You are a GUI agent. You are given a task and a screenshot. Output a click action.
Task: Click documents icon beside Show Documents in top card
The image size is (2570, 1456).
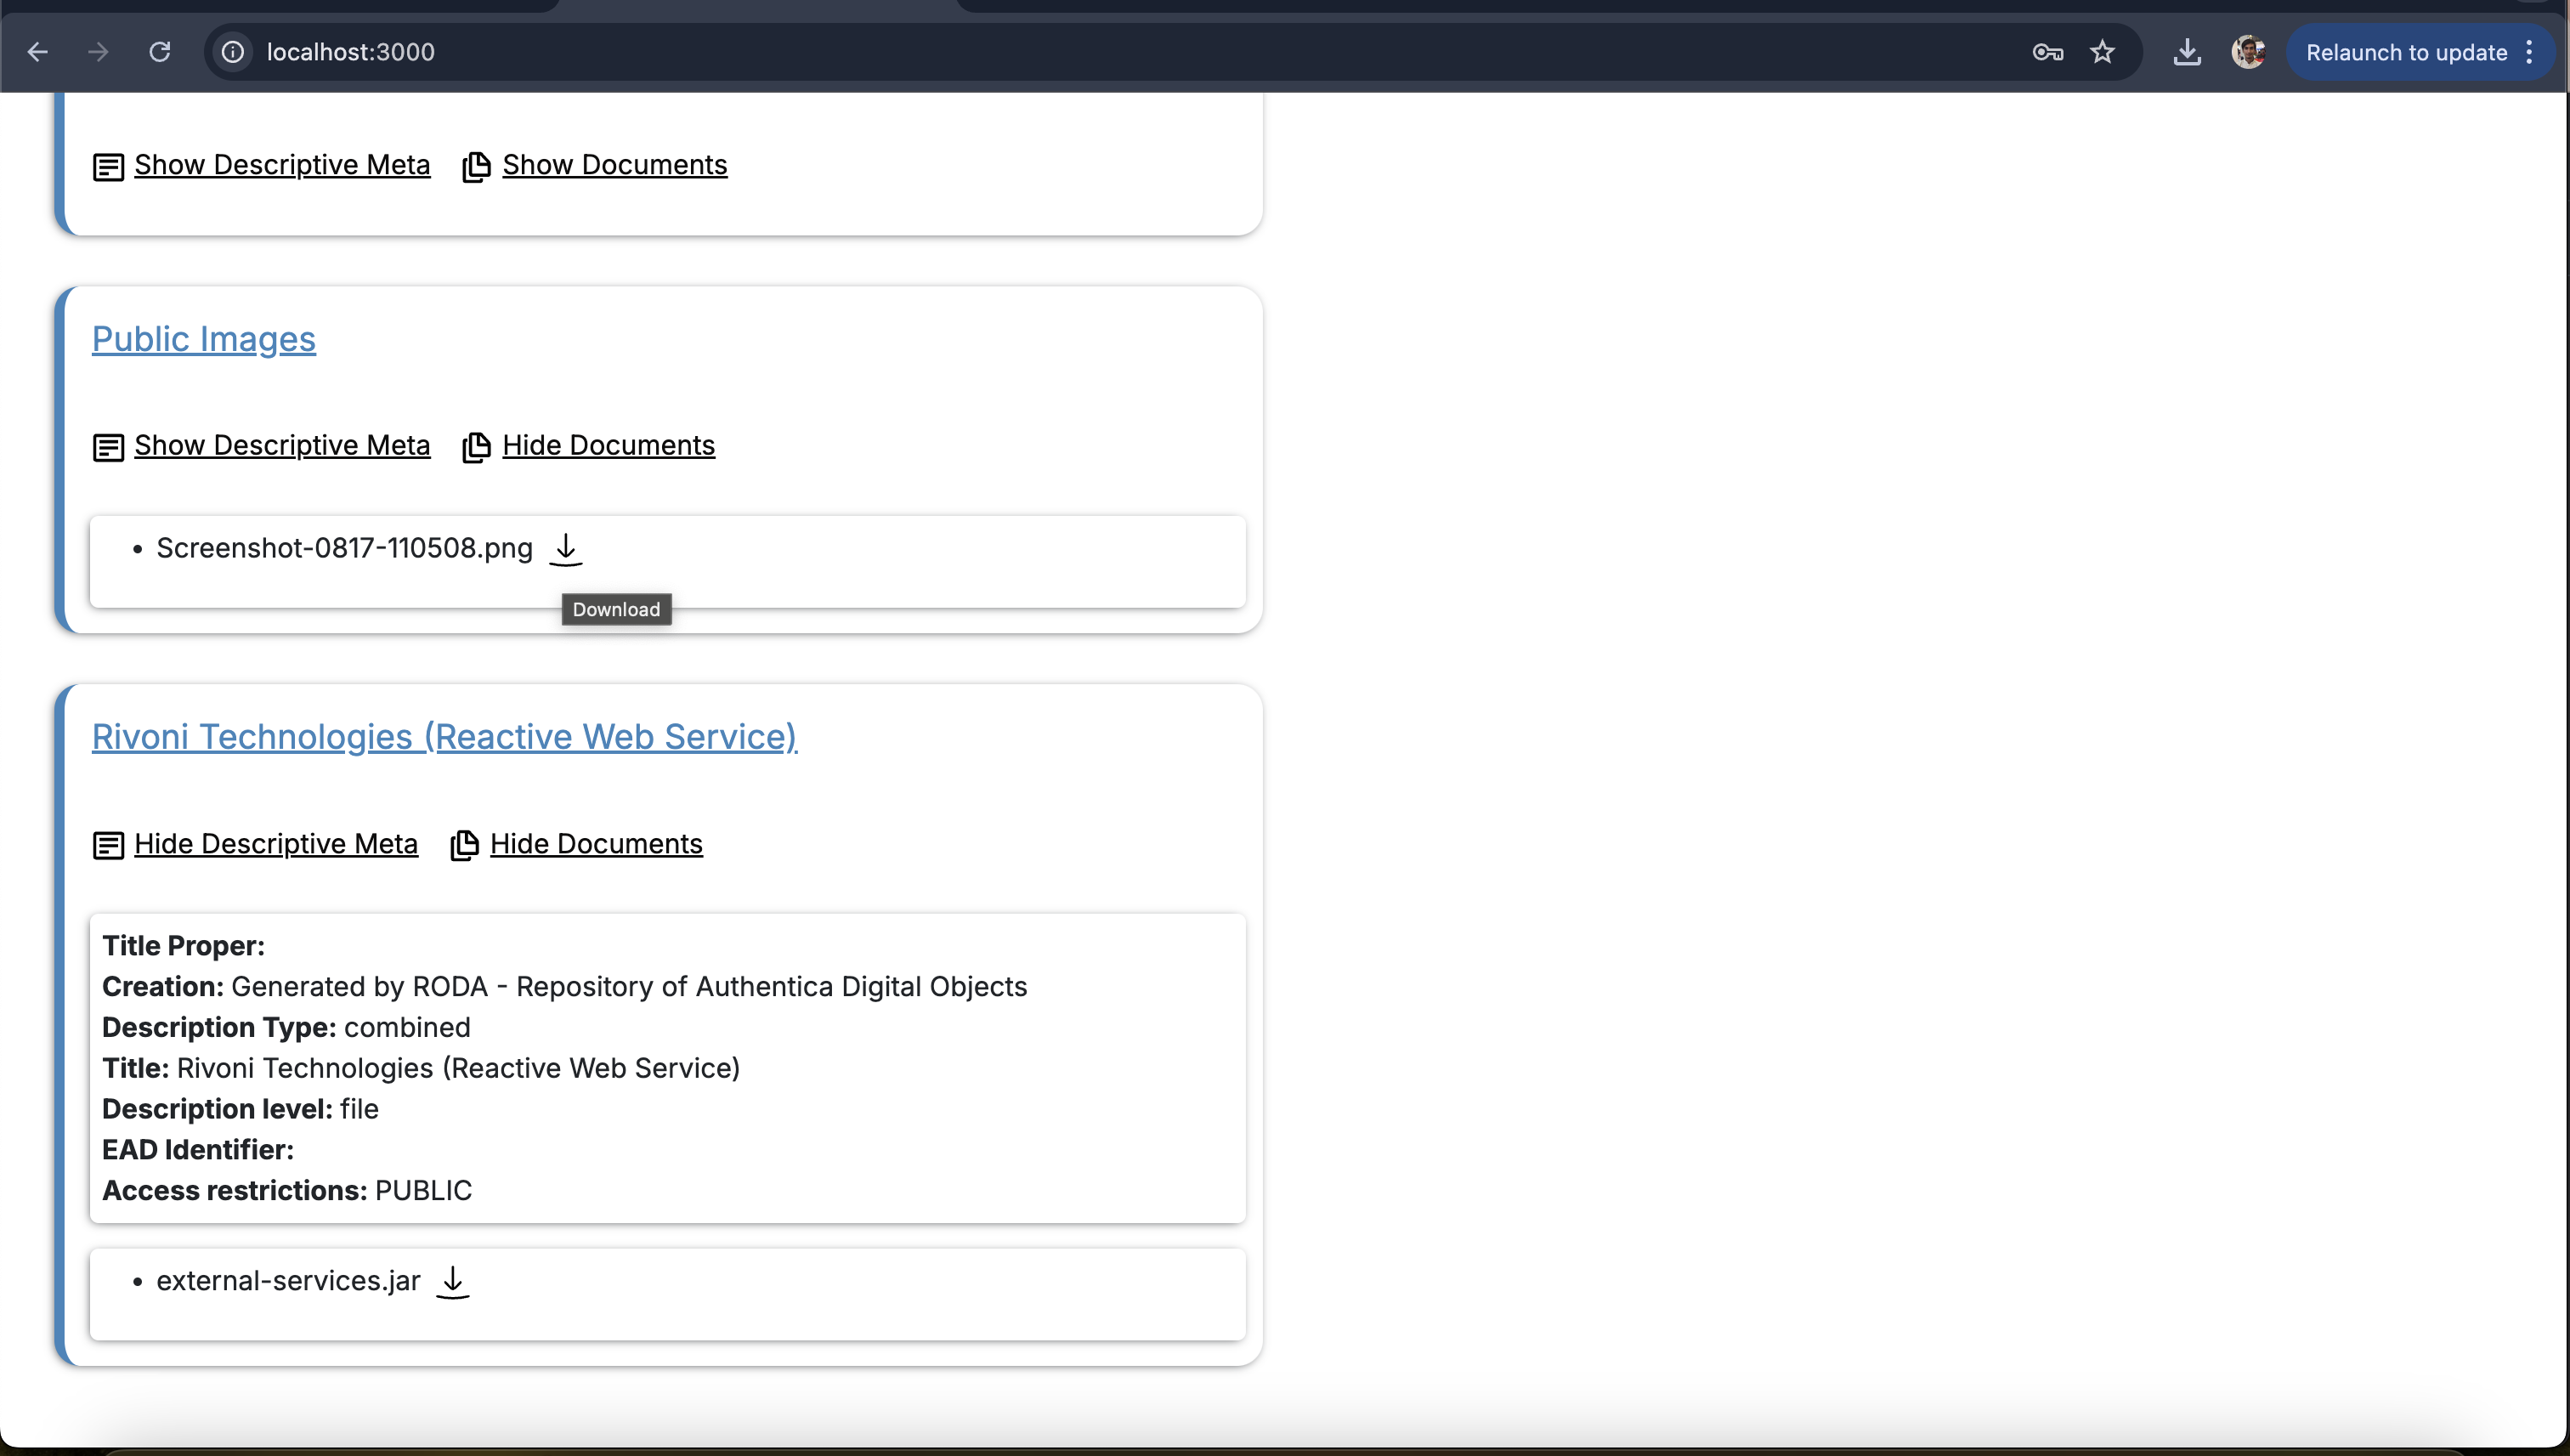point(477,166)
